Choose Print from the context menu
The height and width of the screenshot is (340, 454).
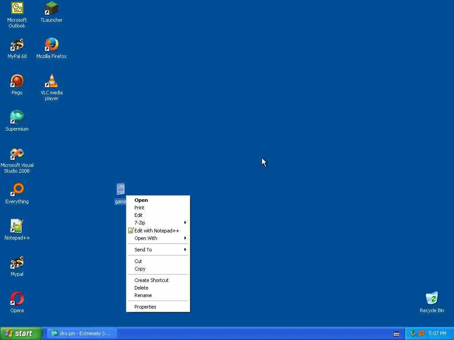point(158,208)
